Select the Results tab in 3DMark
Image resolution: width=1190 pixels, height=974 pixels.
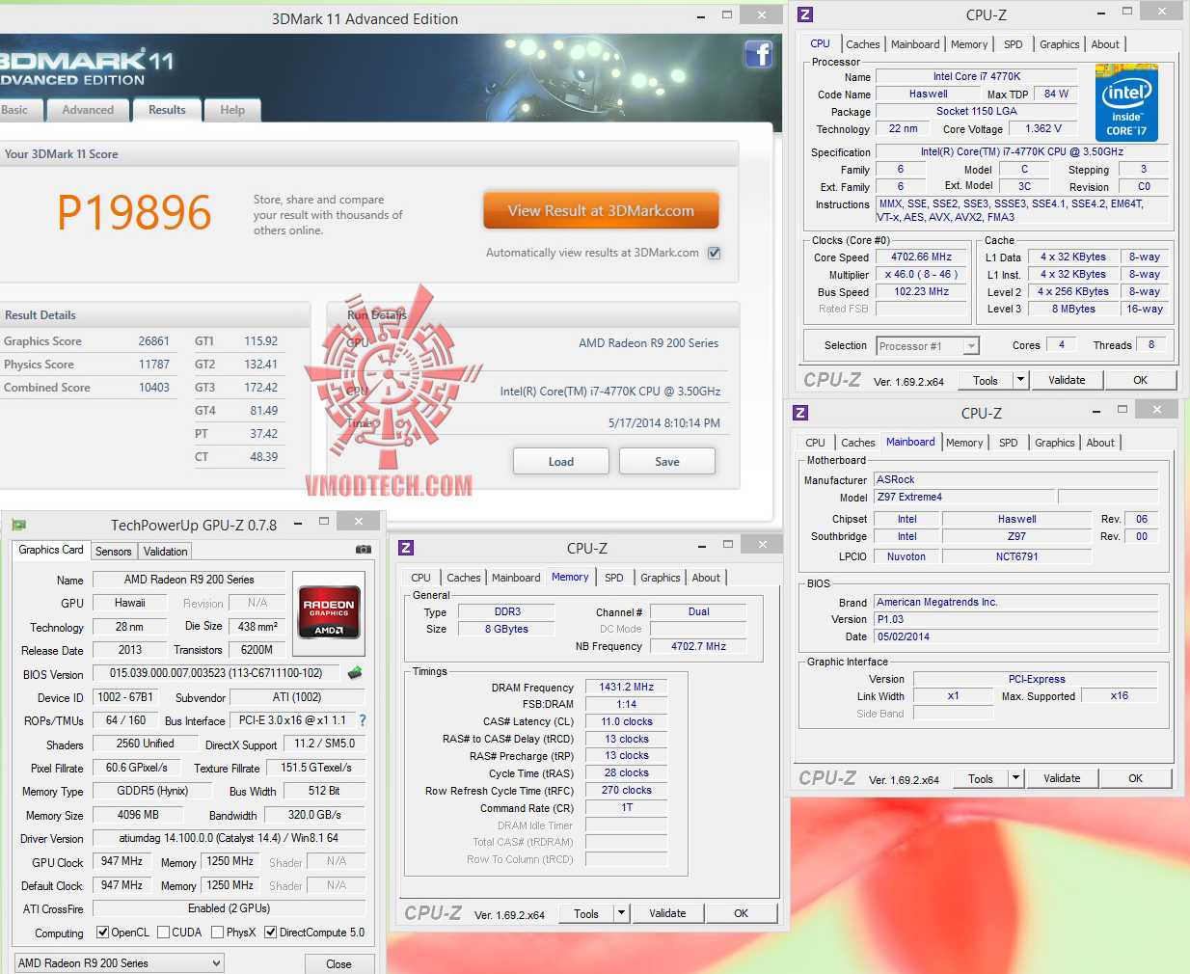coord(167,110)
